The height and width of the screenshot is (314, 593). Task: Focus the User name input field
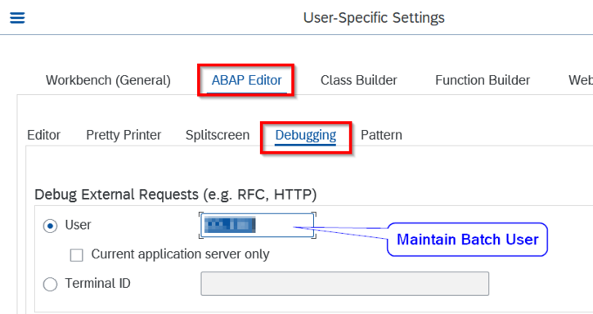click(257, 226)
